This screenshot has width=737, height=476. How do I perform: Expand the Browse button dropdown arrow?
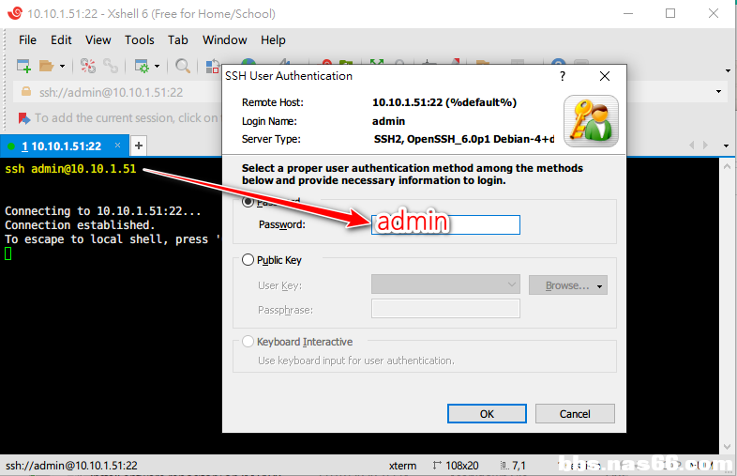coord(600,286)
